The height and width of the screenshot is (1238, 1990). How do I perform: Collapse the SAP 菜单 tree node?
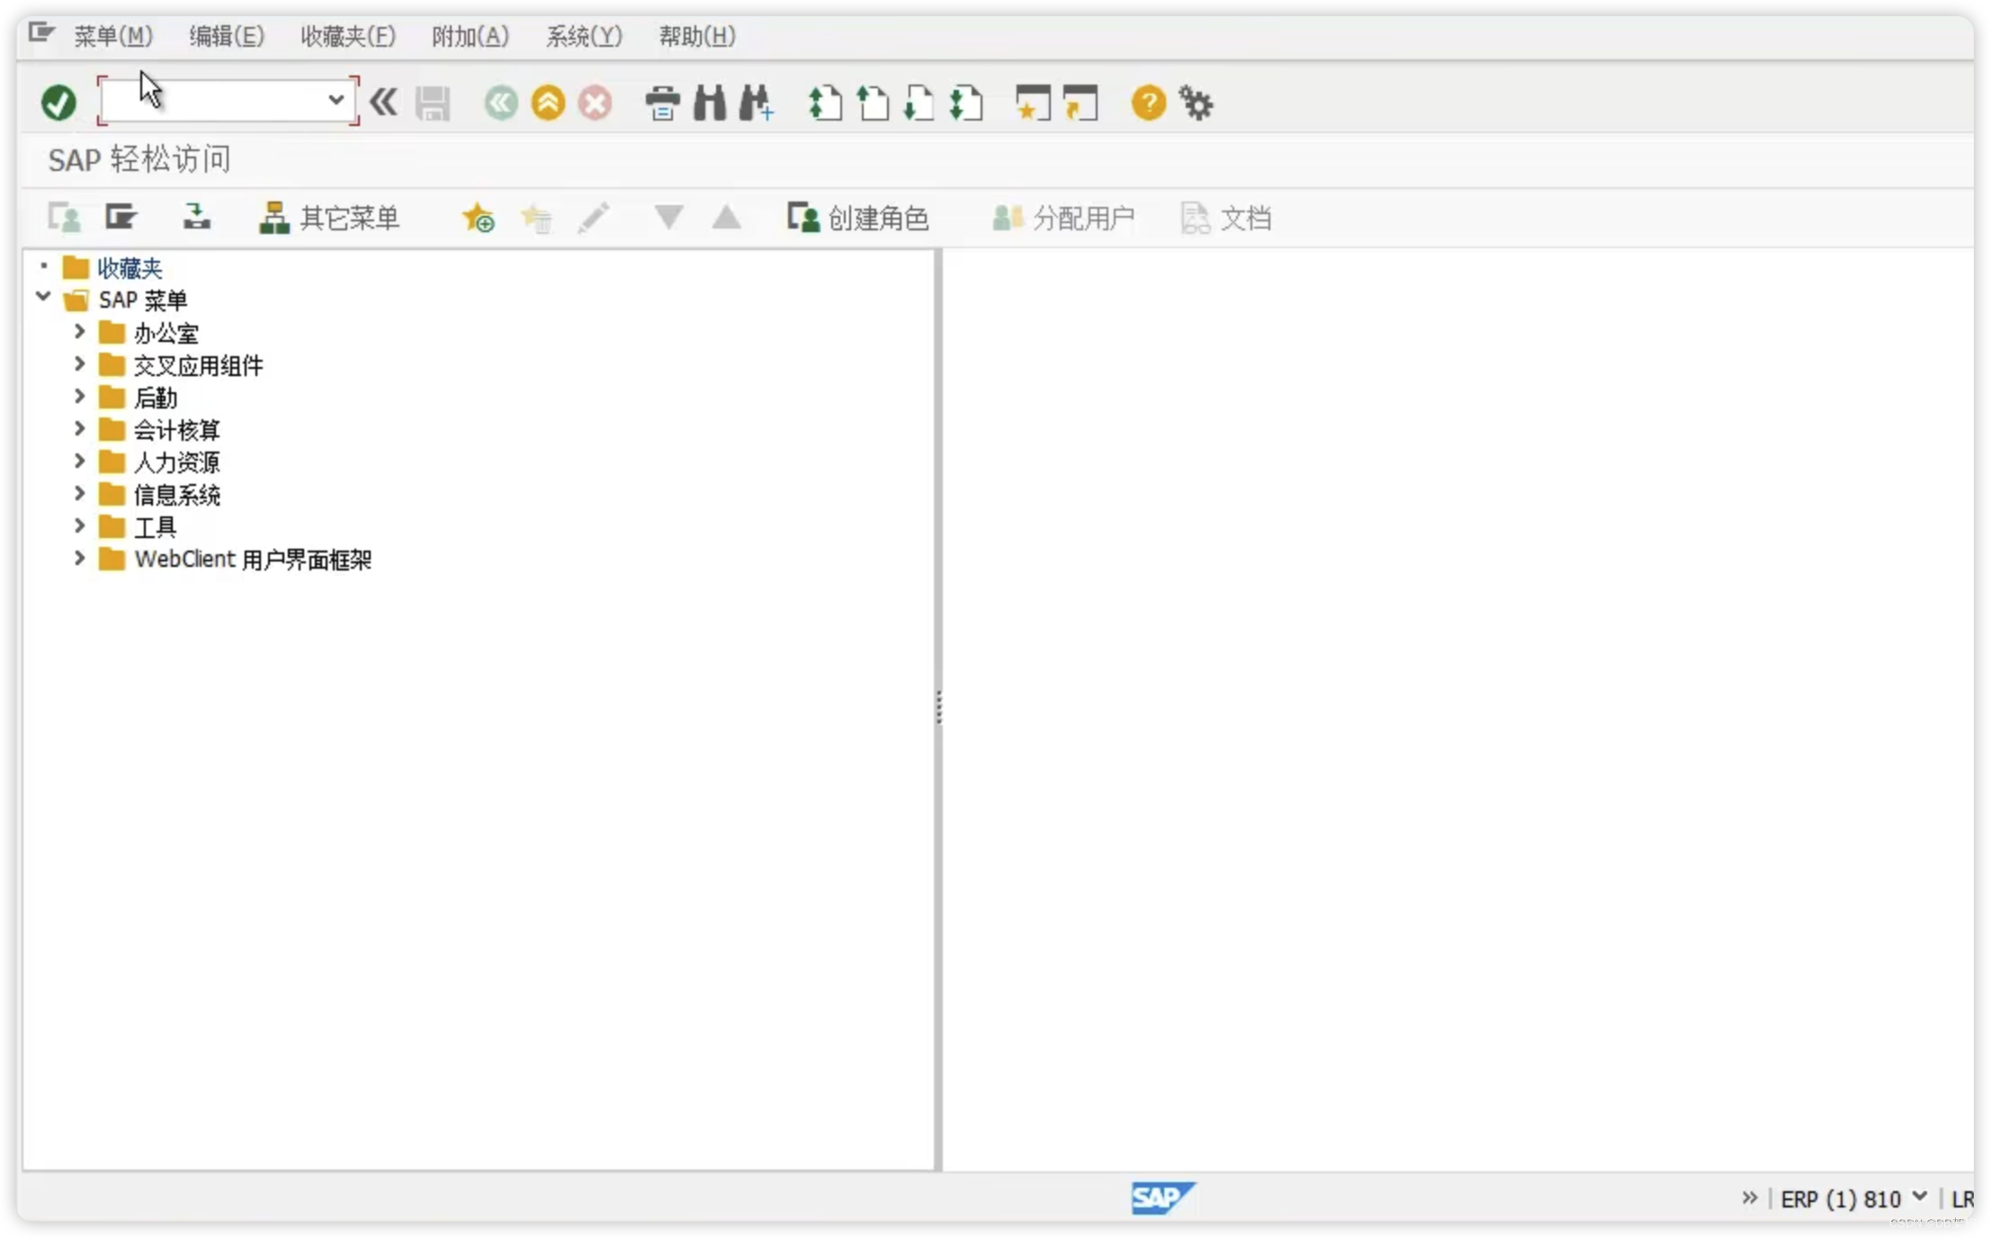42,297
